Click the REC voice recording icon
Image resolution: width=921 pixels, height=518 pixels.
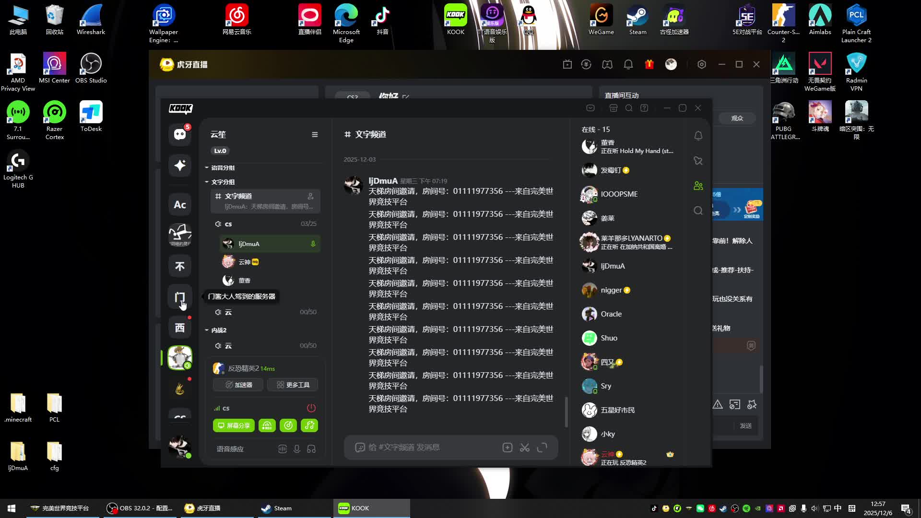267,425
